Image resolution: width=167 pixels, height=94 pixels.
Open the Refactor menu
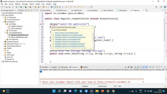tap(18, 4)
